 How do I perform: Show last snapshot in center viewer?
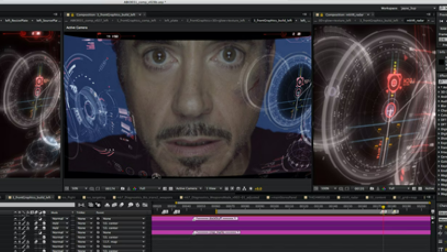[x=129, y=189]
